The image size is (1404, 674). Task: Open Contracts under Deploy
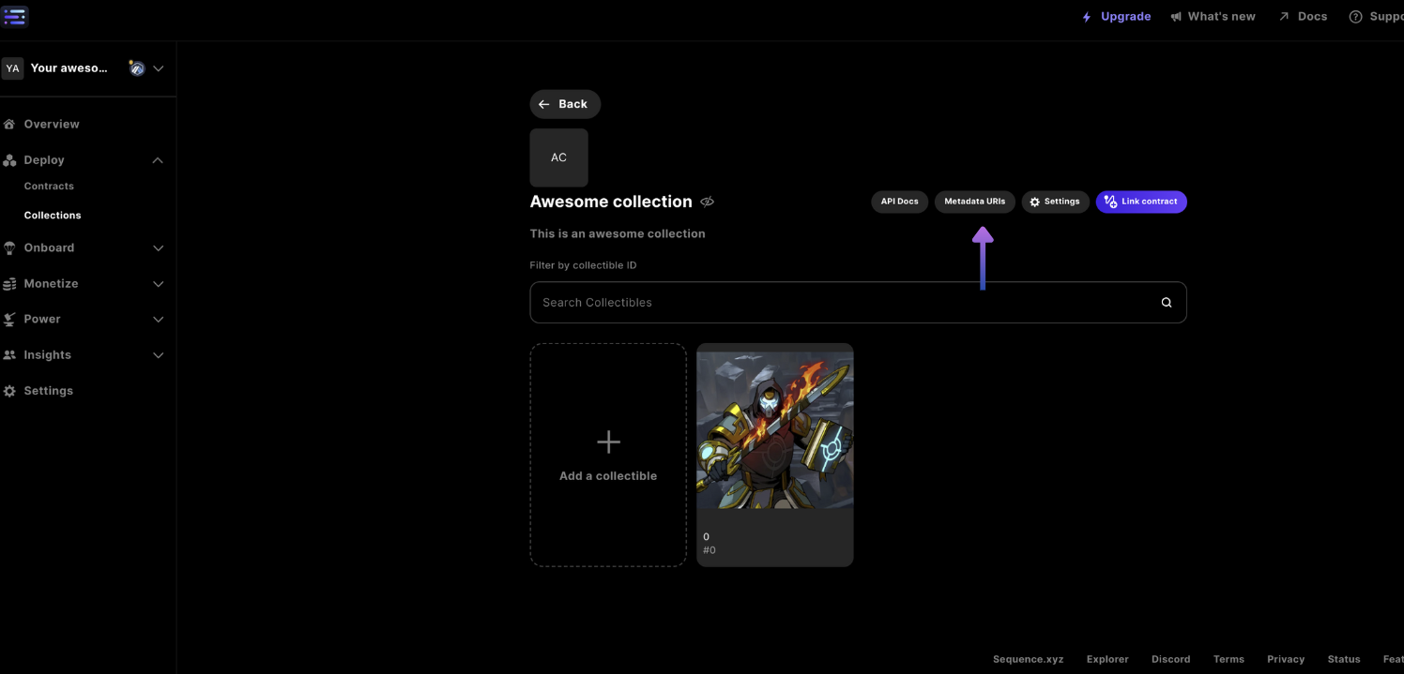(x=49, y=187)
